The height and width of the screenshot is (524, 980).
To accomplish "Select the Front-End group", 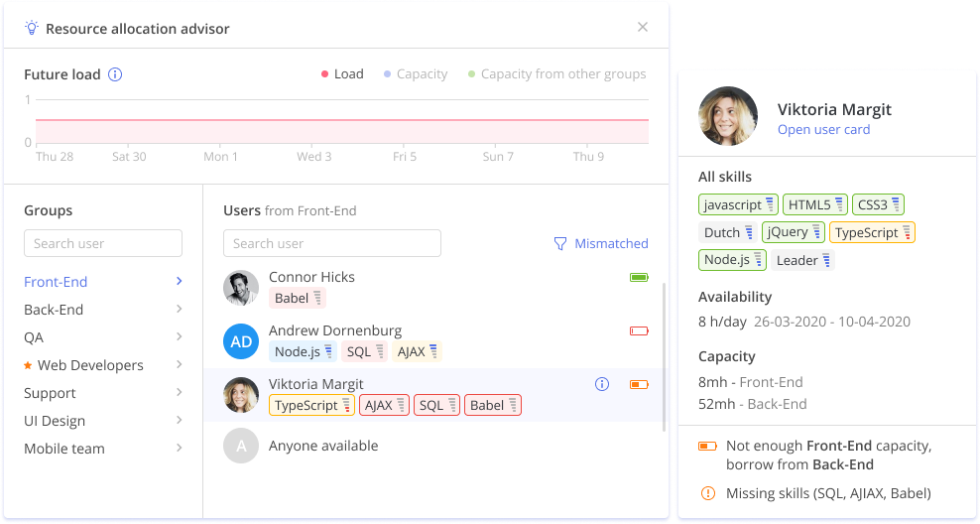I will [x=56, y=282].
